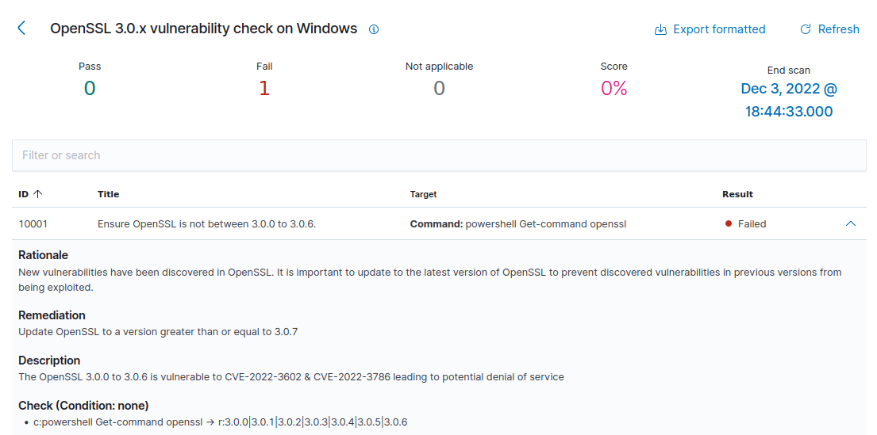Click the export download icon
Screen dimensions: 877x435
click(660, 29)
